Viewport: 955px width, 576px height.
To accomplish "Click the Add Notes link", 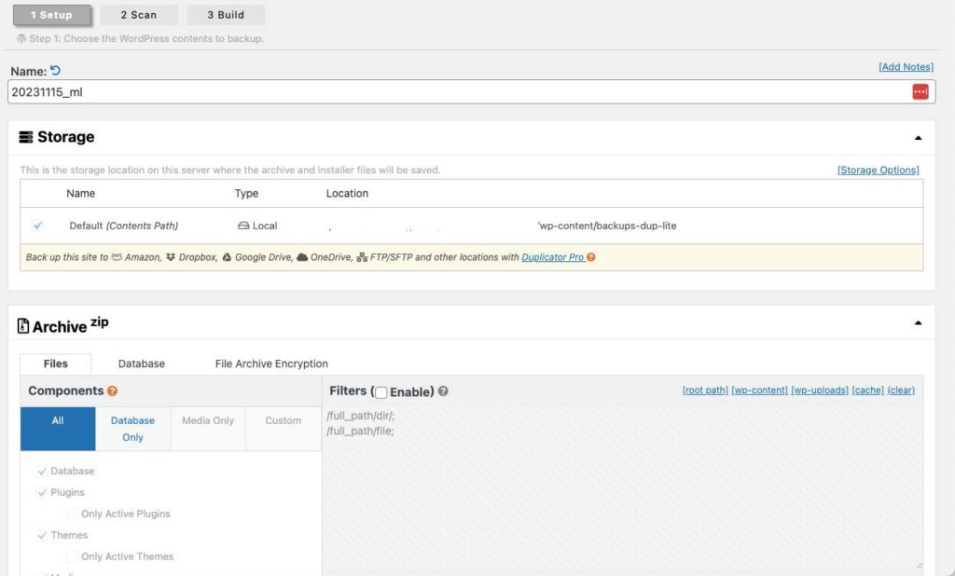I will (906, 67).
